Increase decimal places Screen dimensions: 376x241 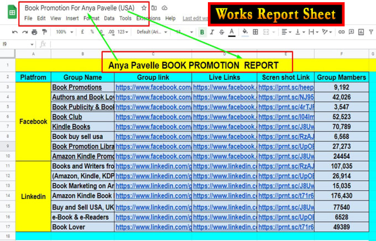click(111, 32)
